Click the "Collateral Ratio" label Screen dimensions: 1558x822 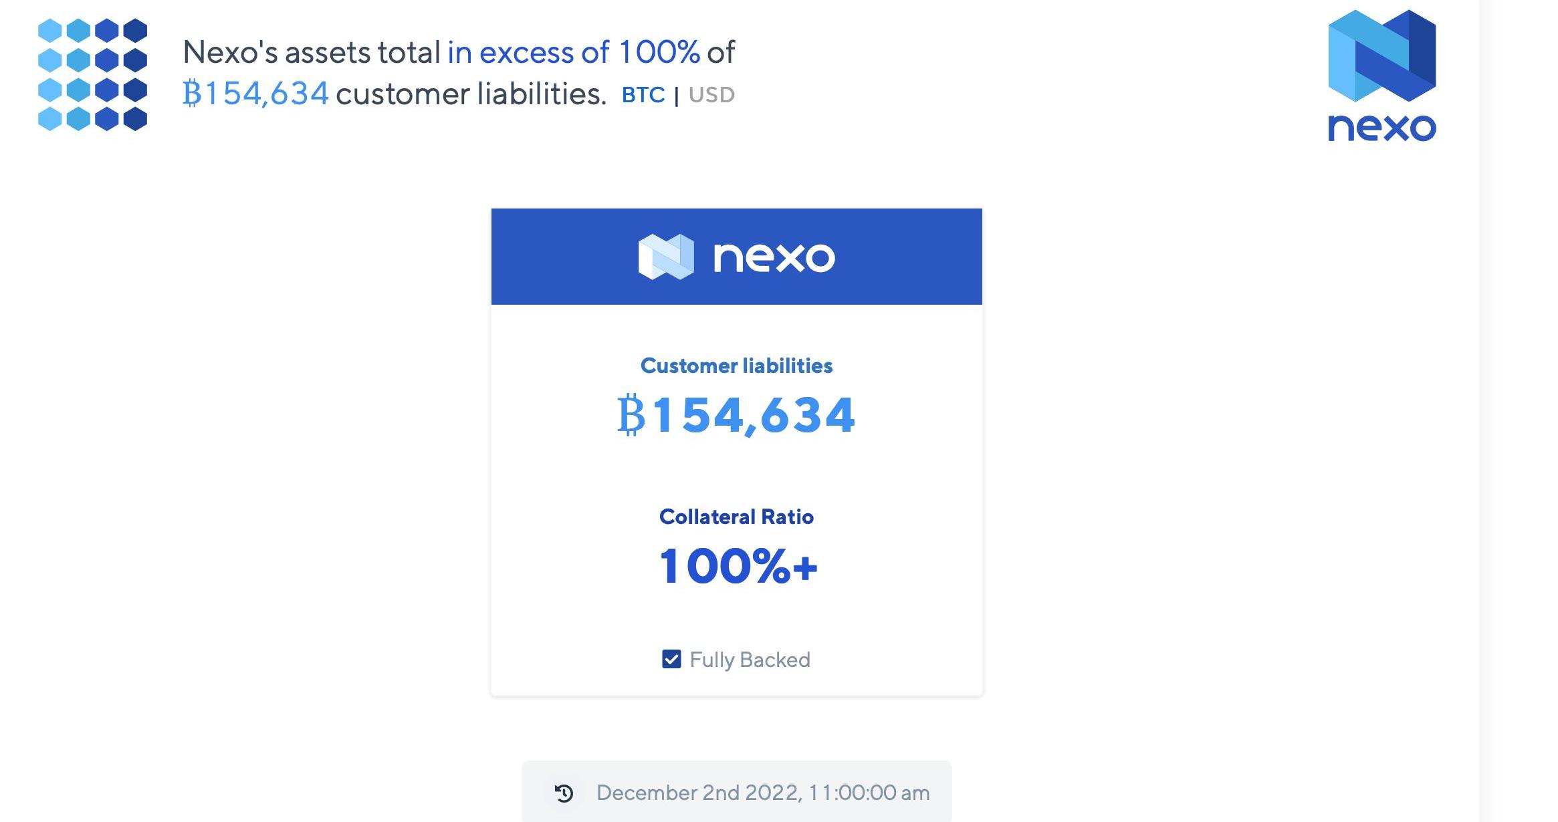(x=736, y=517)
